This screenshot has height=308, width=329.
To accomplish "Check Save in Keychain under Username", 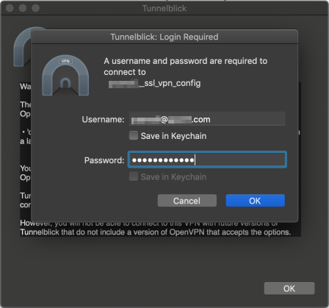I will [134, 135].
